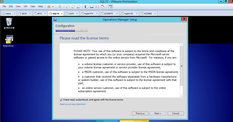Click the VMware pause virtual machine icon
Image resolution: width=233 pixels, height=122 pixels.
pyautogui.click(x=49, y=6)
